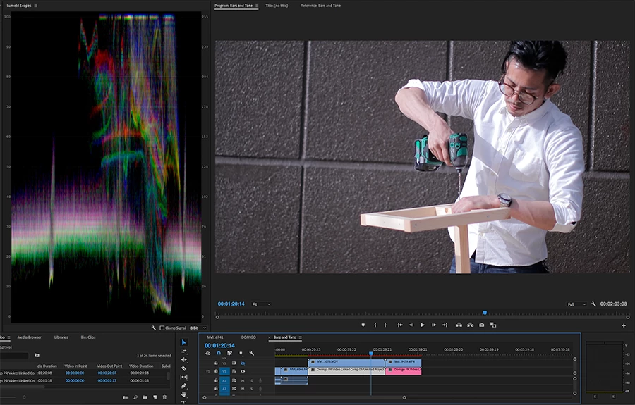Mute audio track A1

(243, 380)
